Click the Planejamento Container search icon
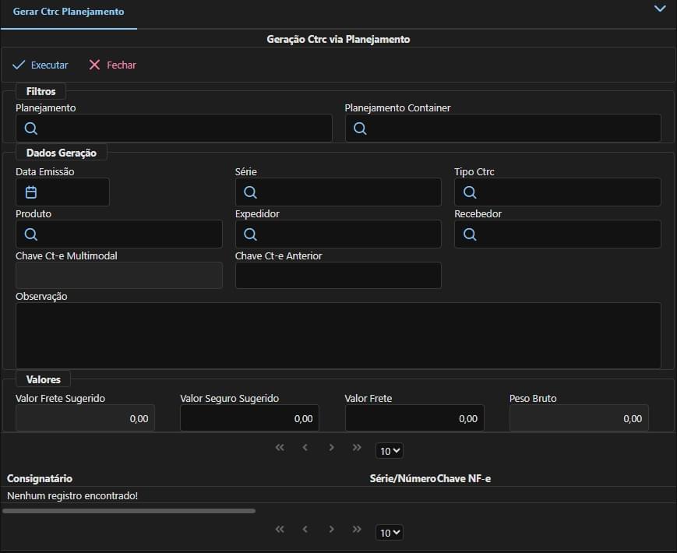 (360, 129)
